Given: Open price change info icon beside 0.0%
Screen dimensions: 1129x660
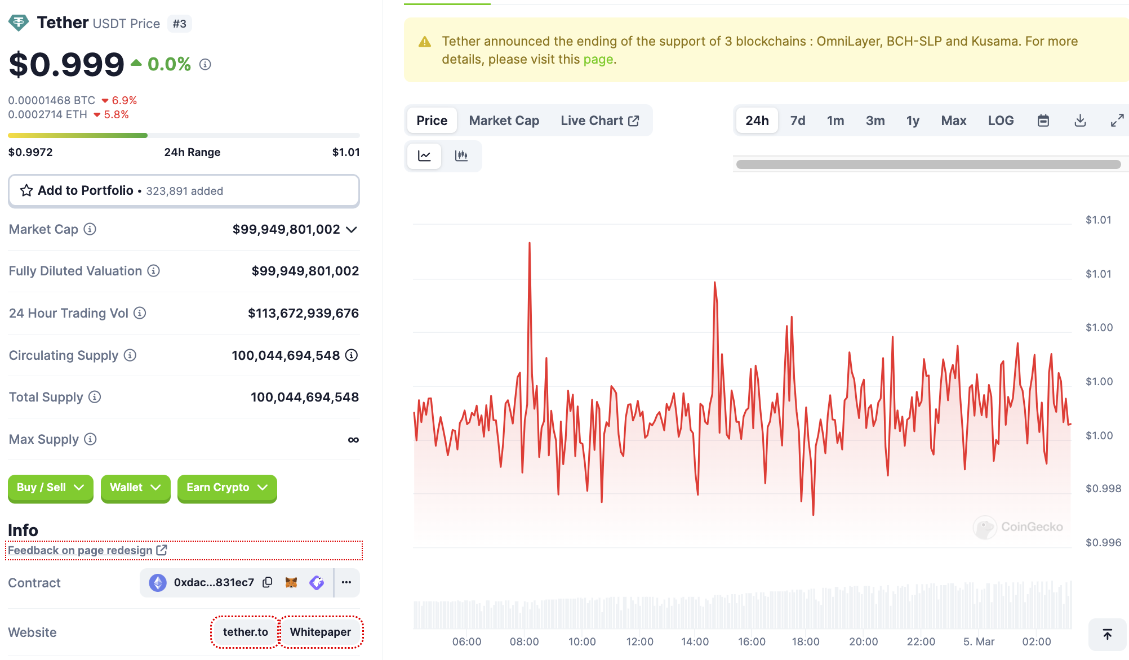Looking at the screenshot, I should click(x=206, y=65).
